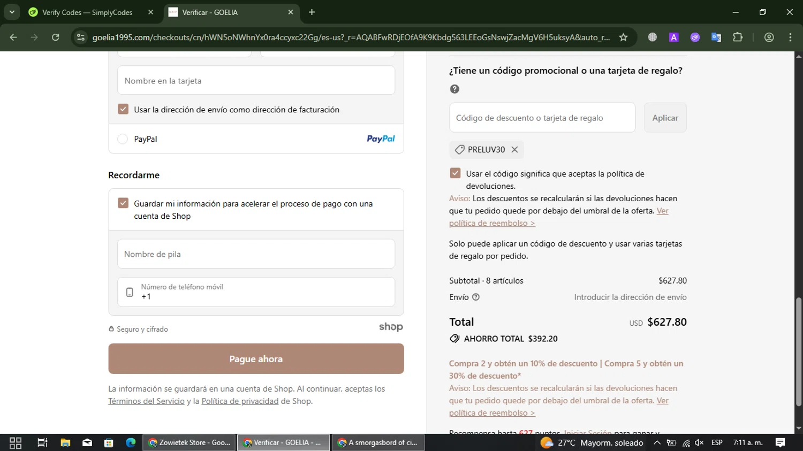Click the phone icon in number field
The image size is (803, 451).
pyautogui.click(x=130, y=292)
